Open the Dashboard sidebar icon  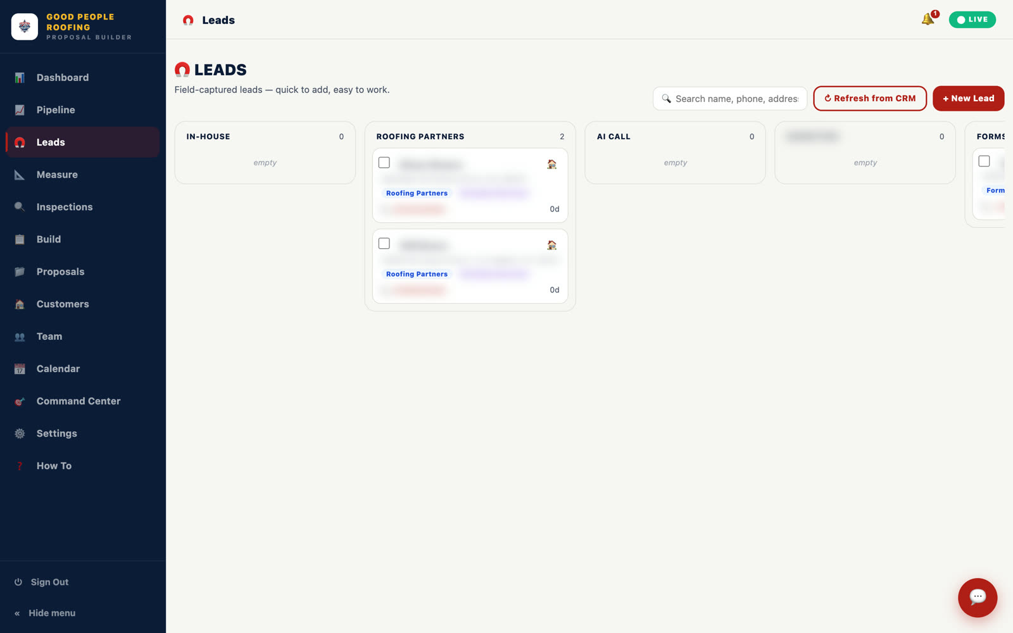coord(20,78)
